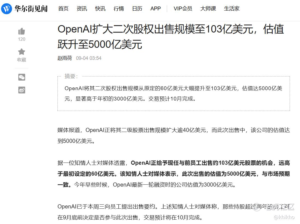Open the 首页 nav item
Viewport: 300px width, 224px height.
(x=63, y=8)
